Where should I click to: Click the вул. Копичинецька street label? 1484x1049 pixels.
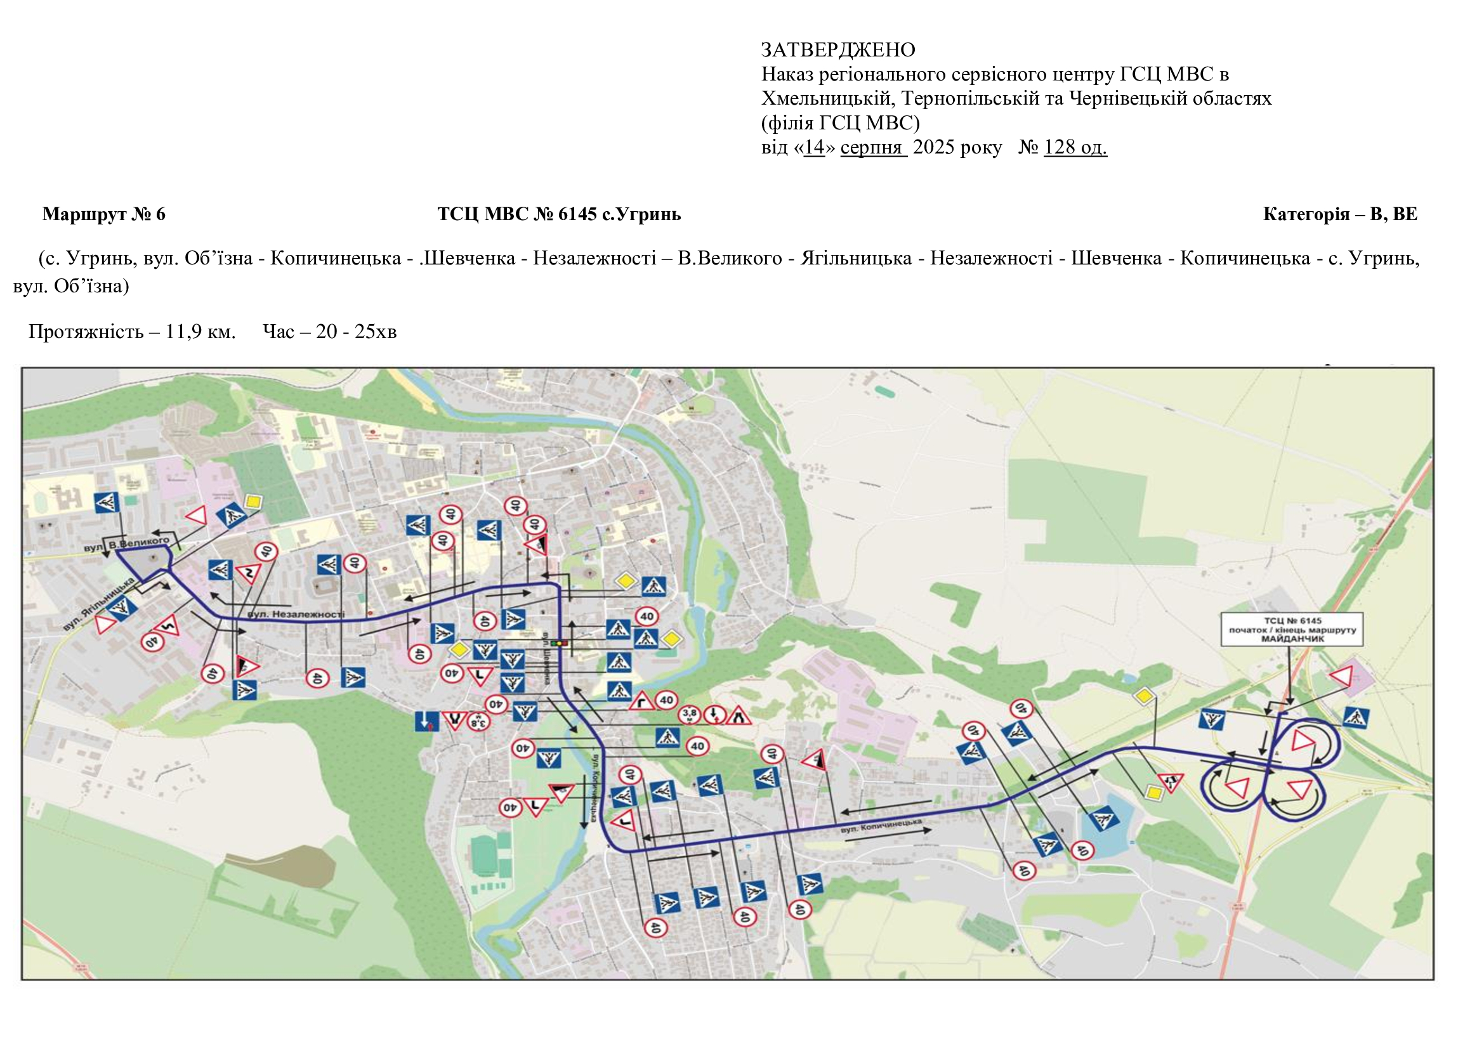881,826
